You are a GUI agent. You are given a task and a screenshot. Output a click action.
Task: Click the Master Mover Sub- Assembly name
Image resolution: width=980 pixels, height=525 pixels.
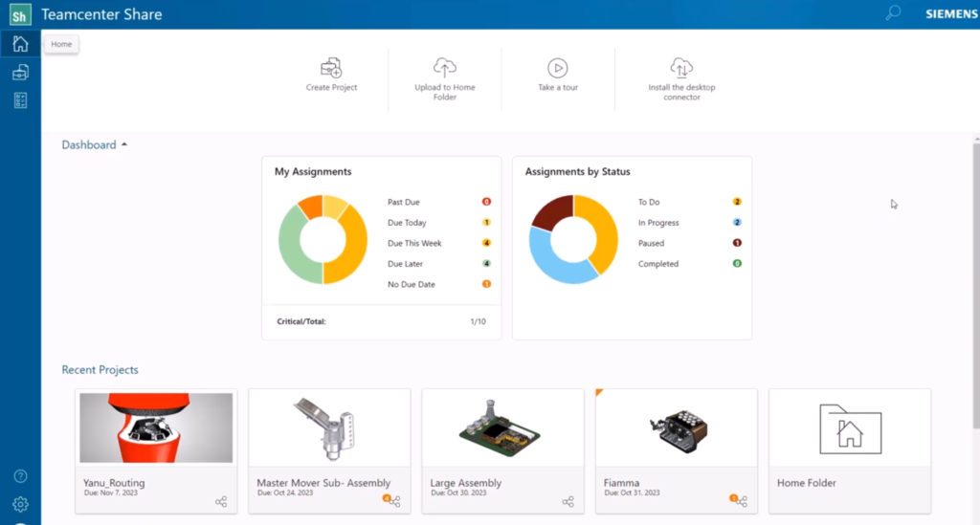coord(323,483)
